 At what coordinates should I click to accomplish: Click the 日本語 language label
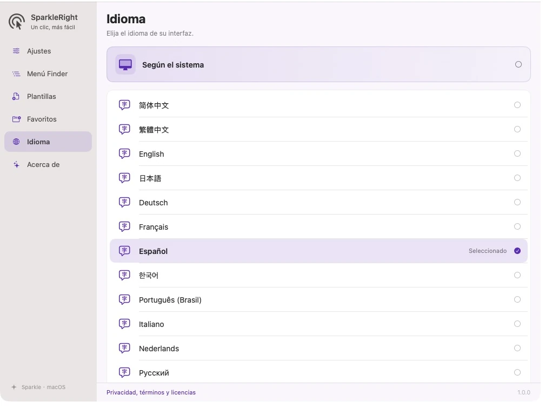150,178
